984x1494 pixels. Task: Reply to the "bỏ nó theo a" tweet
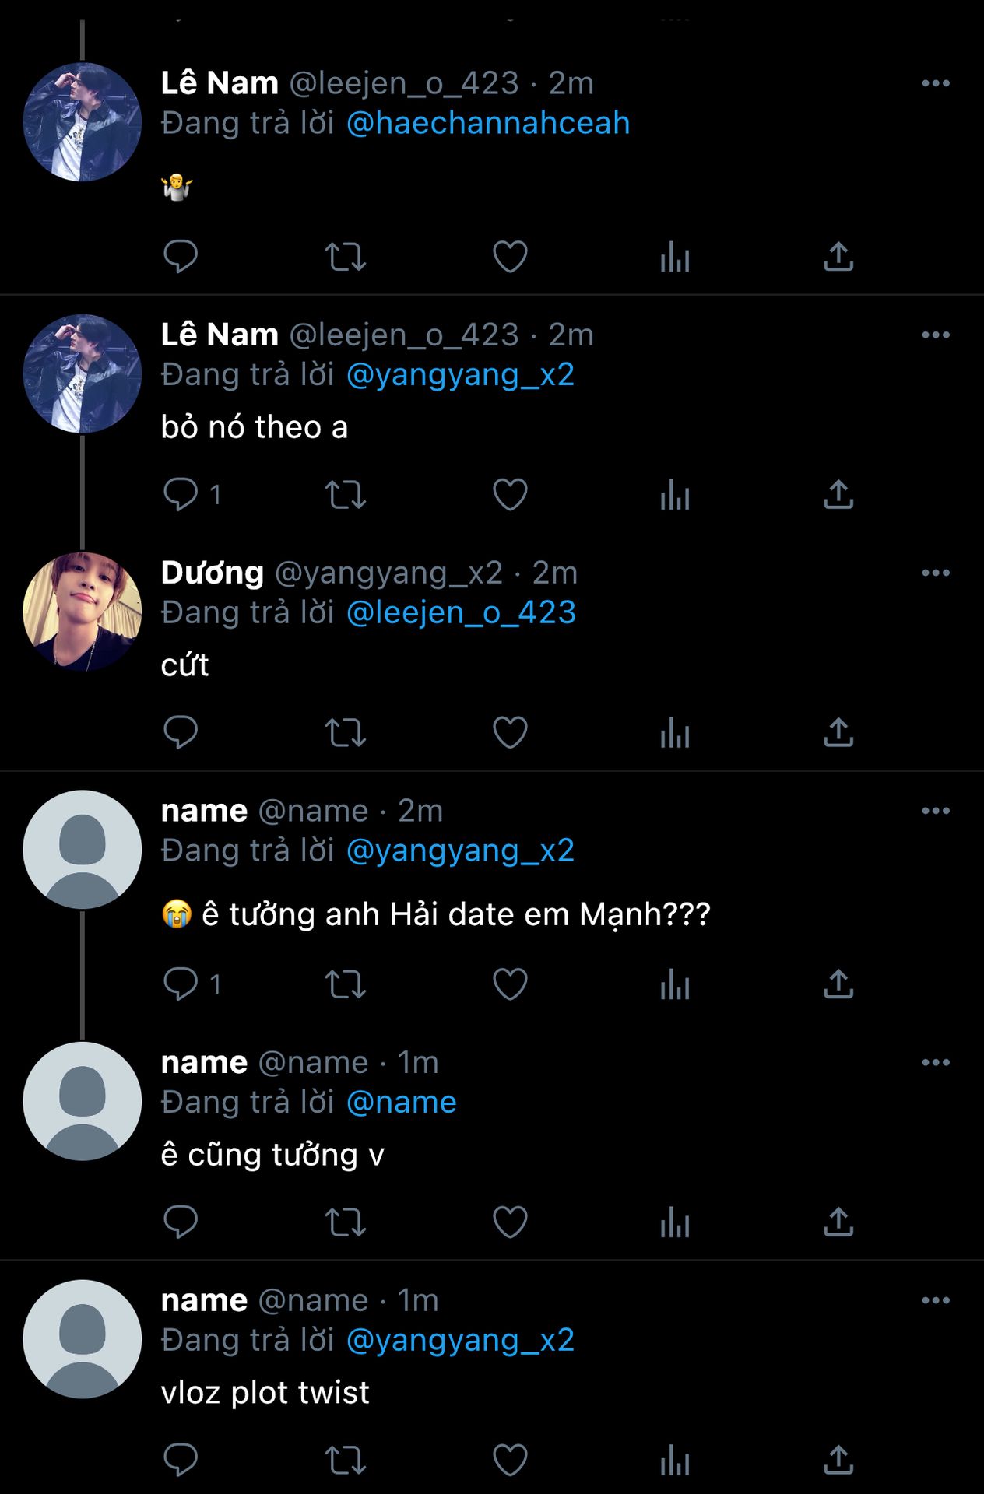tap(181, 495)
